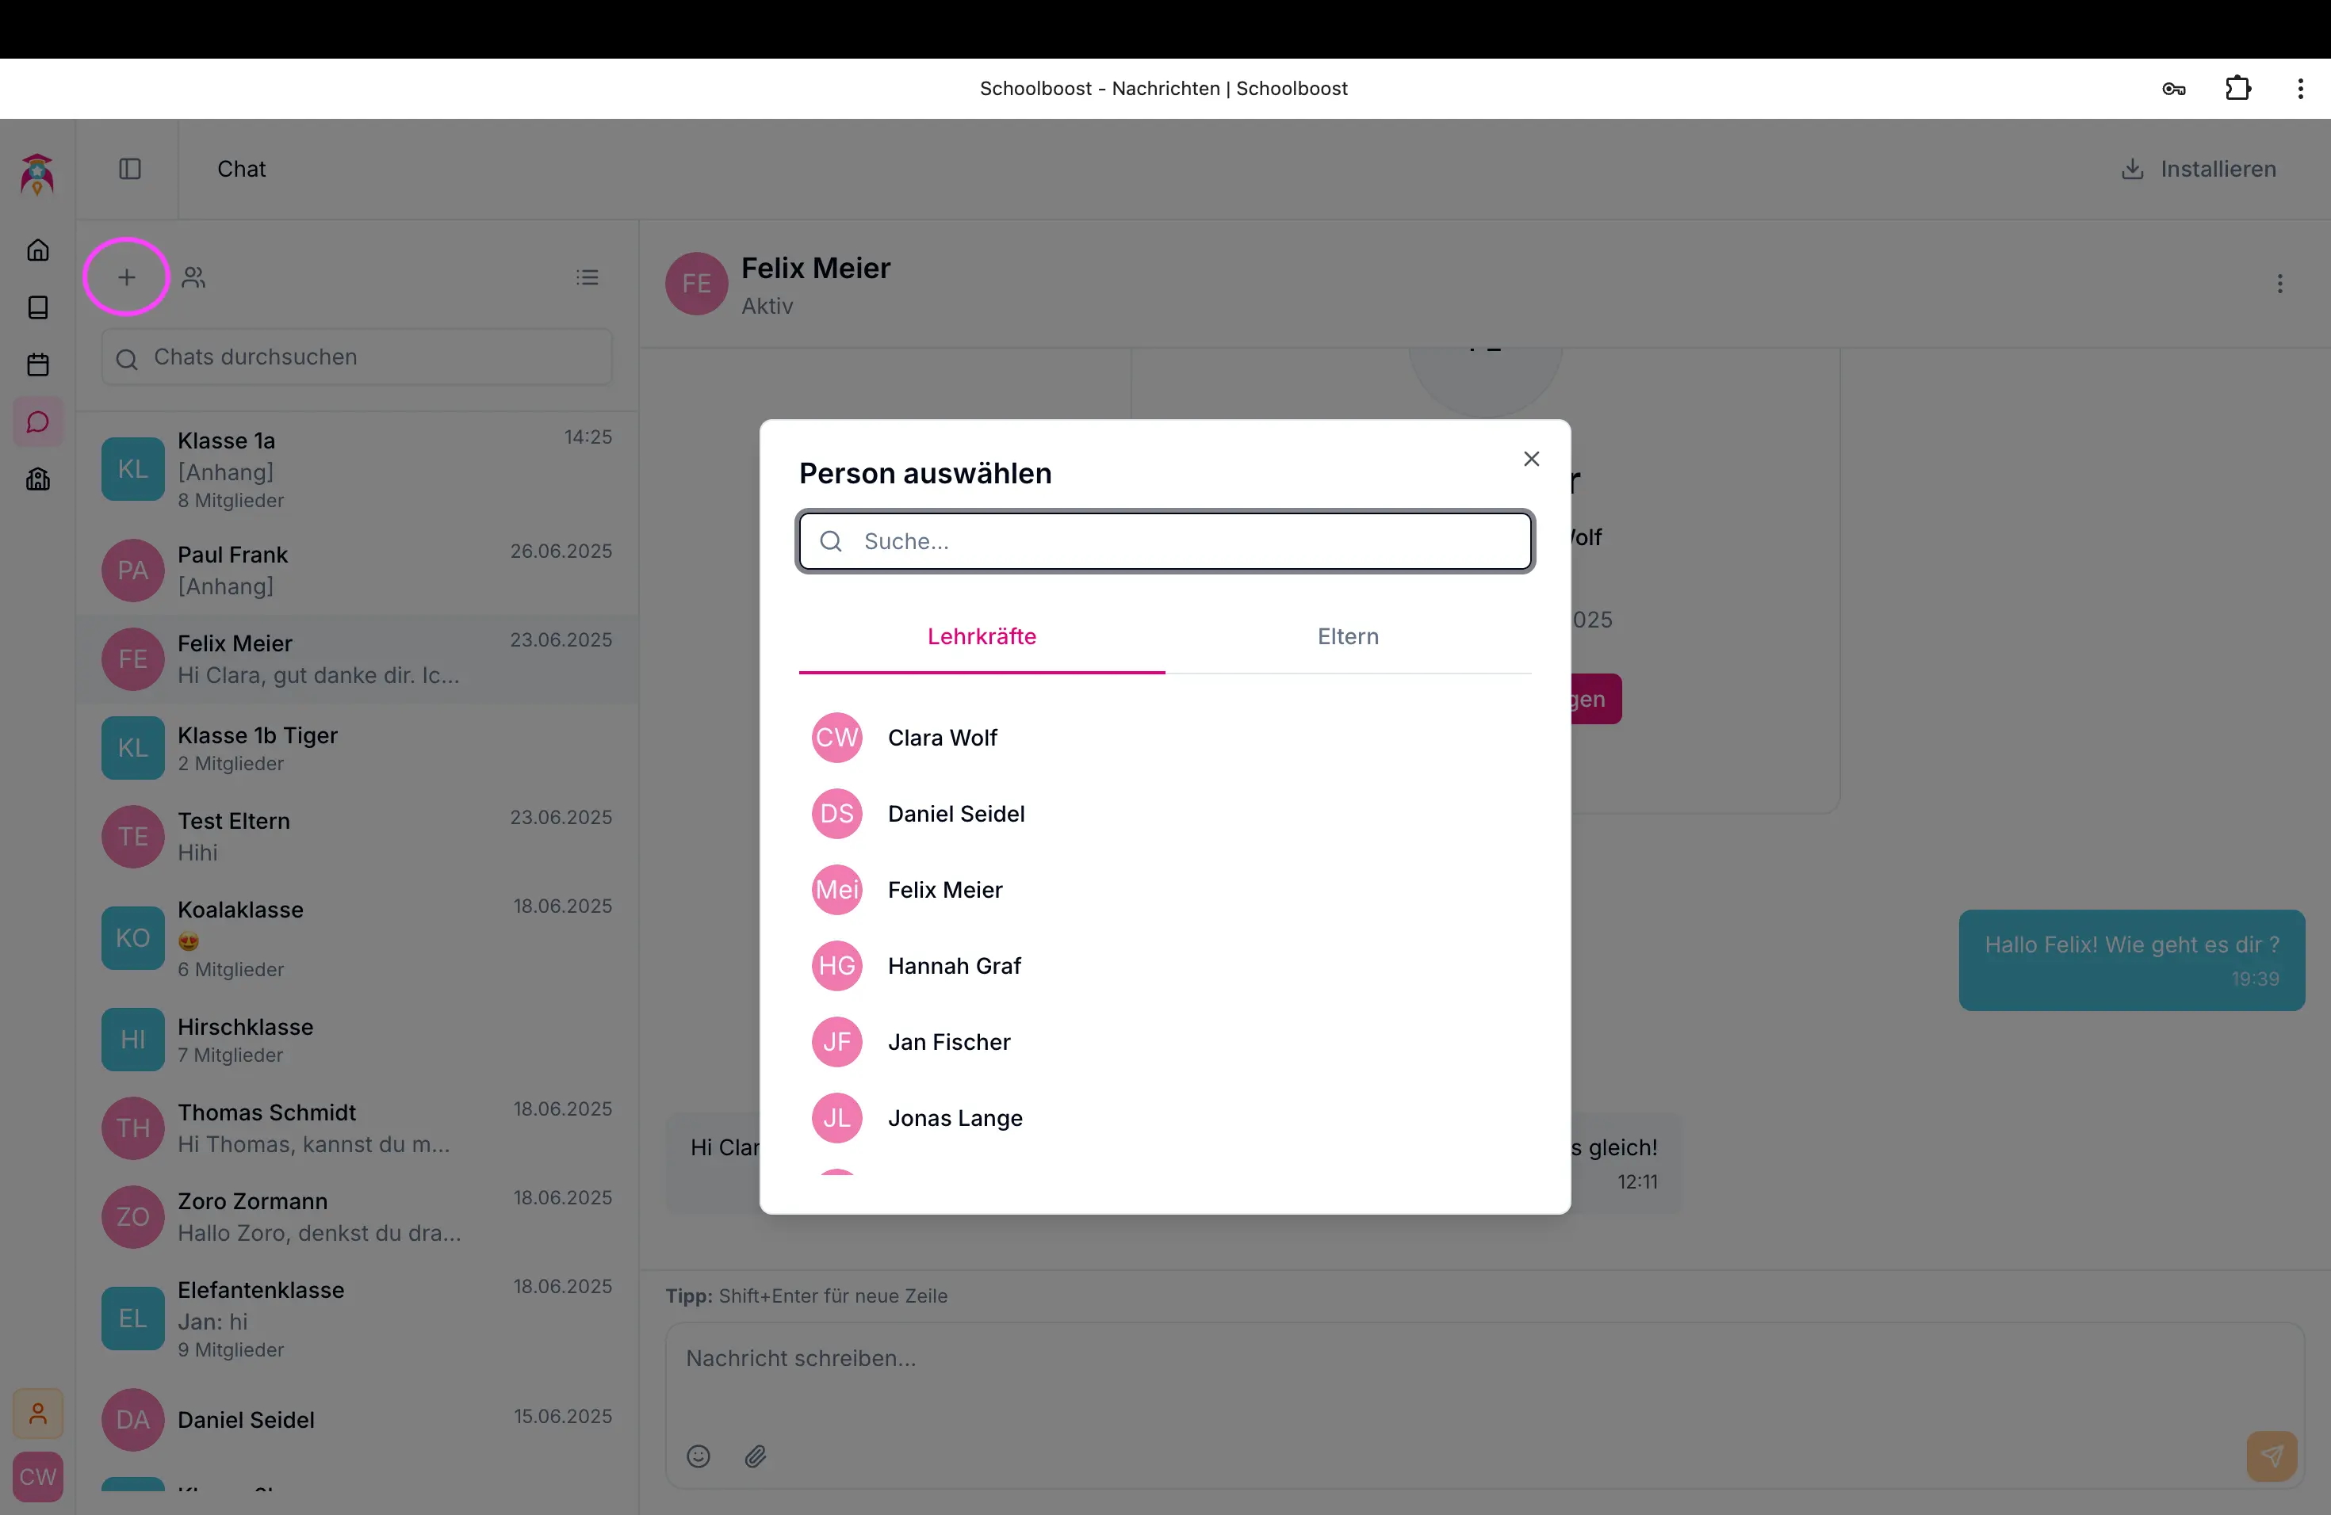Click the paperclip attachment icon

755,1456
